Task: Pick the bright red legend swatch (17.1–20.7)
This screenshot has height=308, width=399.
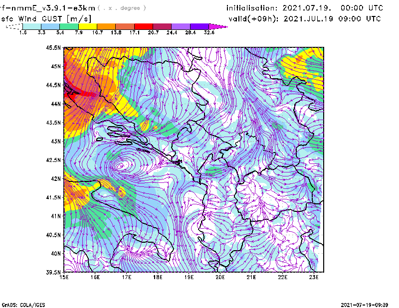Action: (144, 26)
